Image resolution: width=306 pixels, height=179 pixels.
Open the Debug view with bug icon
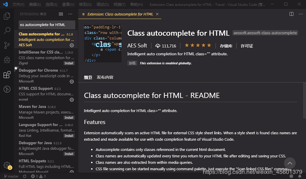(x=7, y=60)
